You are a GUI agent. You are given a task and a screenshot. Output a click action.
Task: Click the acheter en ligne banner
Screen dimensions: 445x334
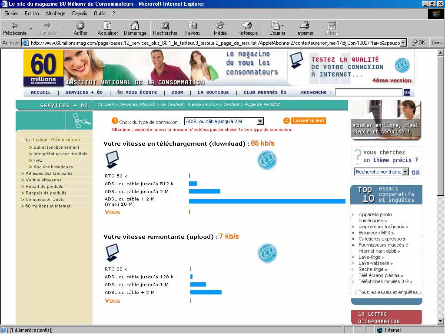tap(386, 120)
